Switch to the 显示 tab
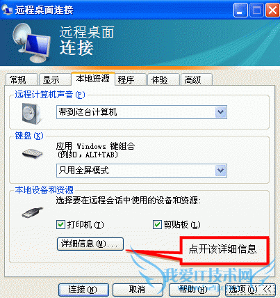Viewport: 280px width, 298px height. point(55,79)
